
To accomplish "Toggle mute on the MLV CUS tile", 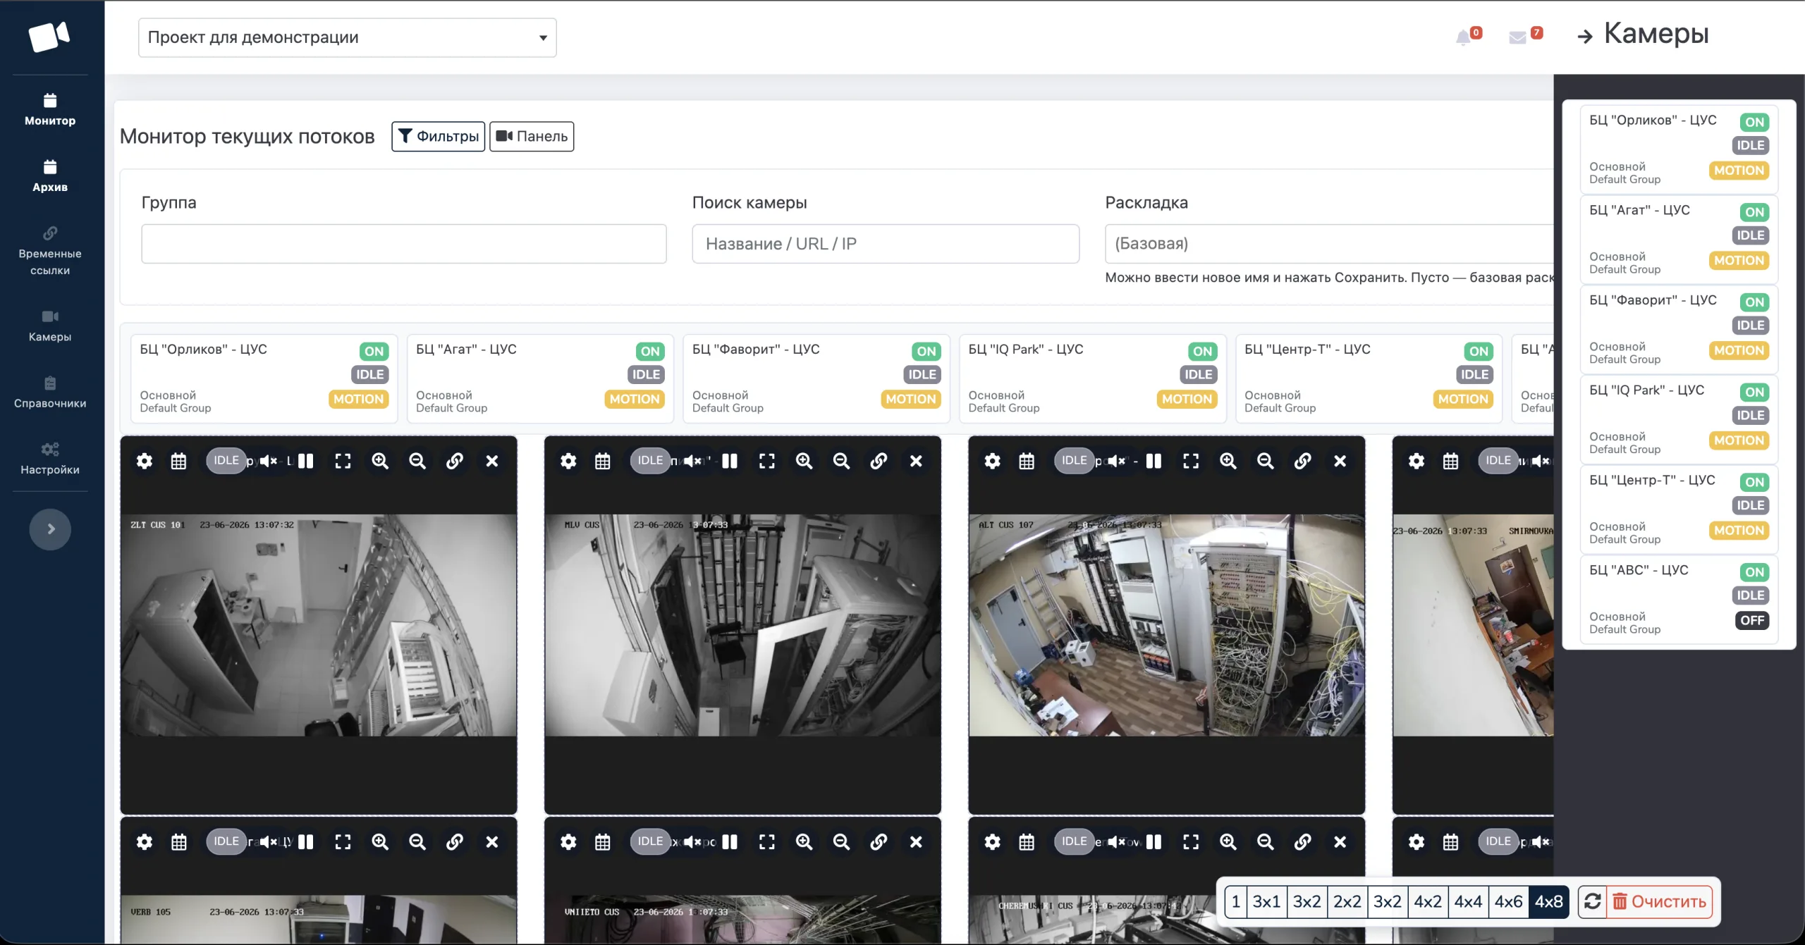I will [x=692, y=461].
